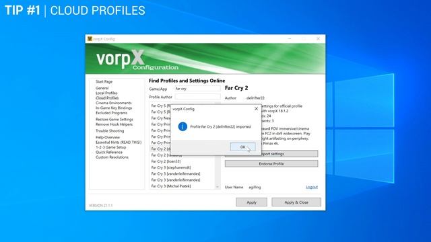Click the blue info icon in dialog
This screenshot has height=242, width=431.
coord(183,126)
